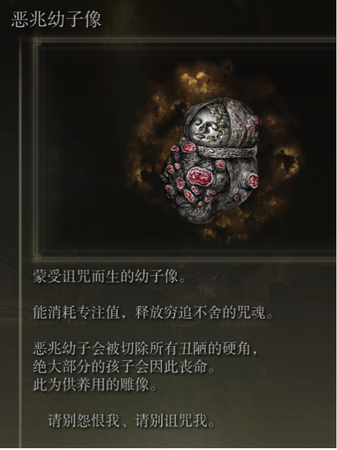Viewport: 337px width, 450px height.
Task: Click the line 绝大部分的孩子会因此丧命
Action: pos(124,366)
